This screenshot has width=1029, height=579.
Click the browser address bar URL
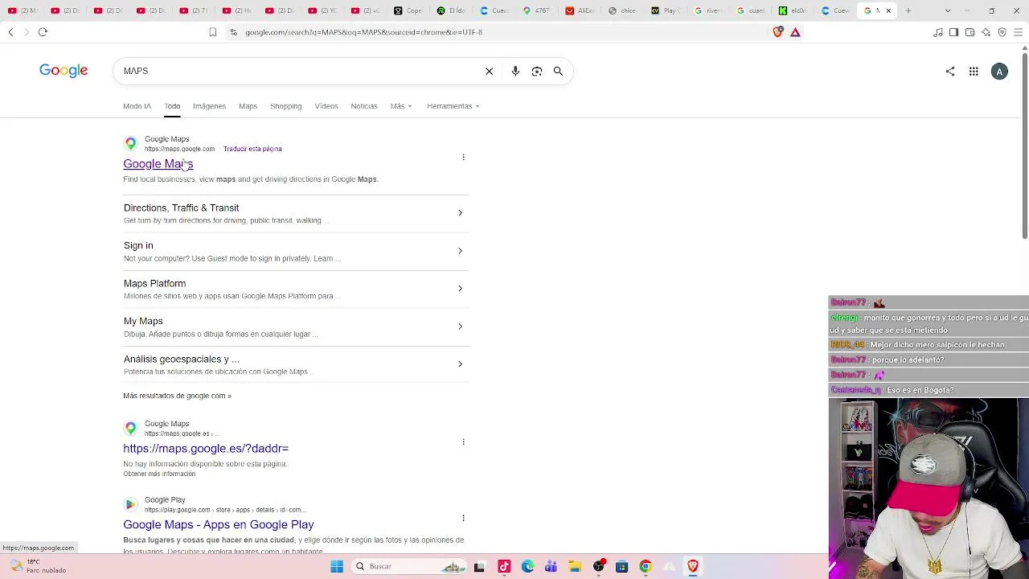(363, 32)
